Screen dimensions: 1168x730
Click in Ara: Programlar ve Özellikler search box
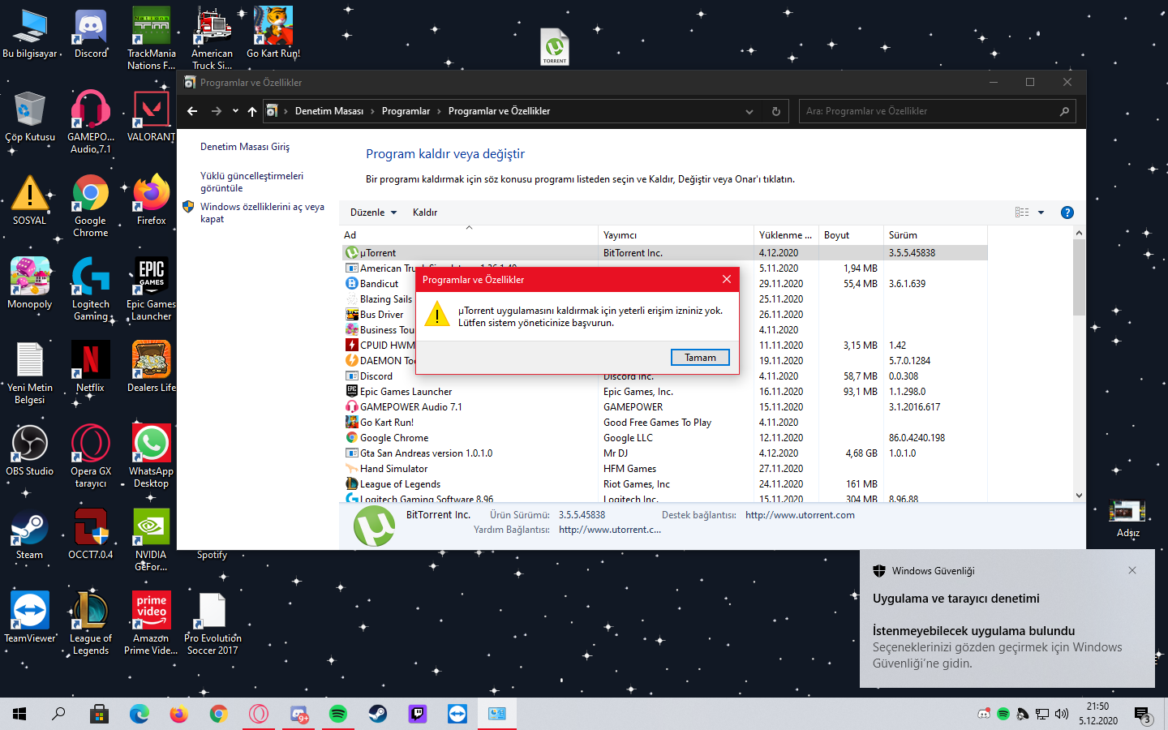938,111
